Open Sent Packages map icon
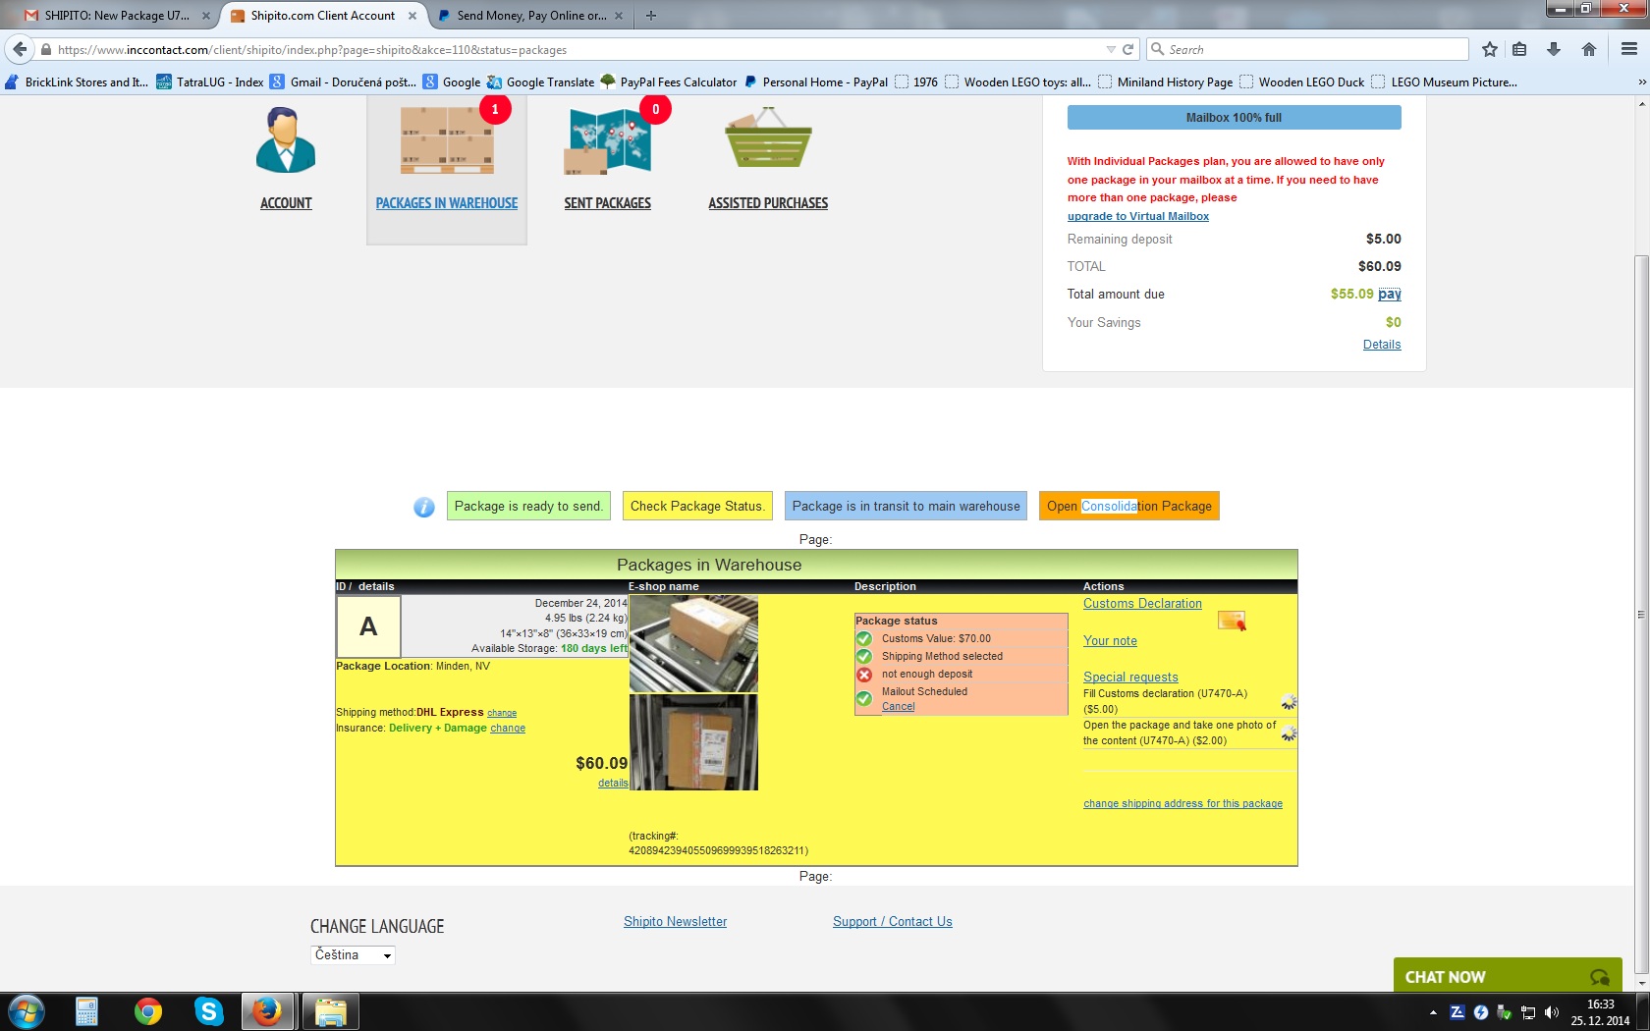This screenshot has height=1031, width=1650. click(607, 142)
